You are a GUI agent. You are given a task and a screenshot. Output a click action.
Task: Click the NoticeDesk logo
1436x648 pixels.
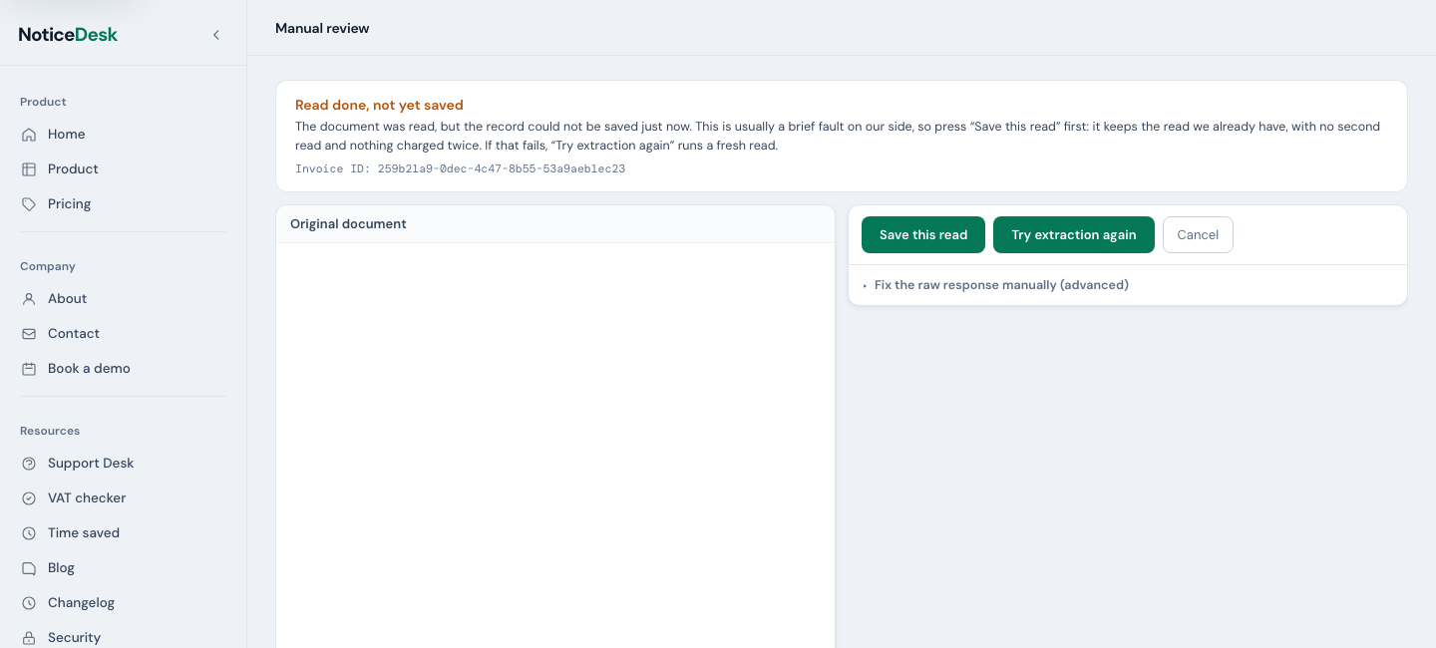pyautogui.click(x=68, y=35)
